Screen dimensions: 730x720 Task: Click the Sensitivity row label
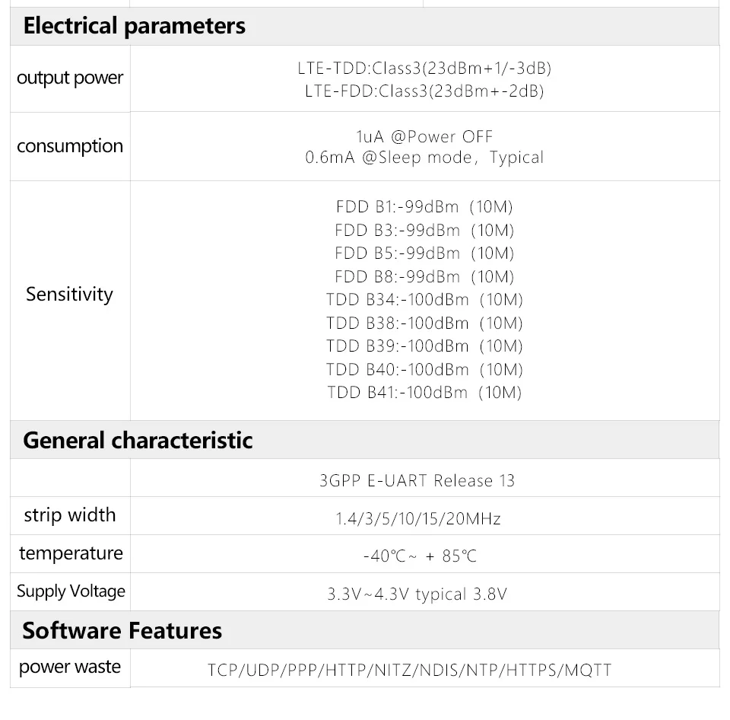70,294
